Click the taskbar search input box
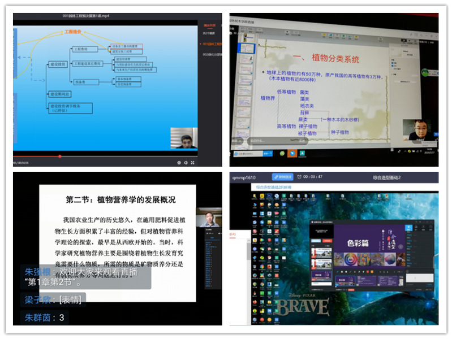The height and width of the screenshot is (339, 452). click(x=248, y=154)
